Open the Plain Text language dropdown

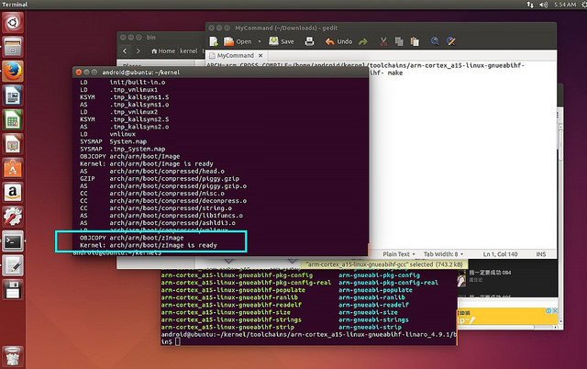[x=399, y=253]
